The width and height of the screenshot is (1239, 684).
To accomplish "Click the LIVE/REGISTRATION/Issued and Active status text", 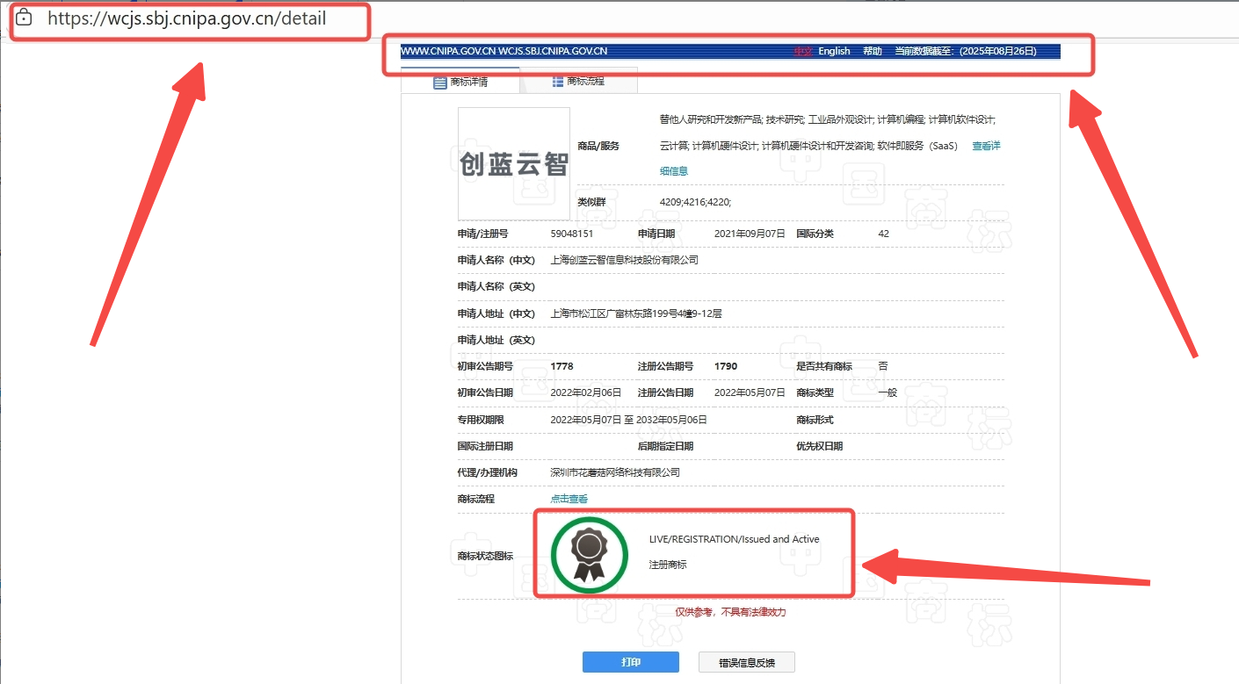I will tap(734, 539).
